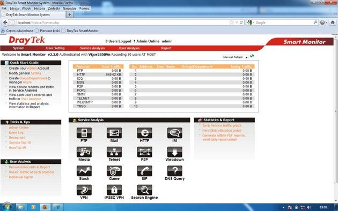Image resolution: width=338 pixels, height=211 pixels.
Task: Open the Firefox Narzędzia menu
Action: coord(69,9)
